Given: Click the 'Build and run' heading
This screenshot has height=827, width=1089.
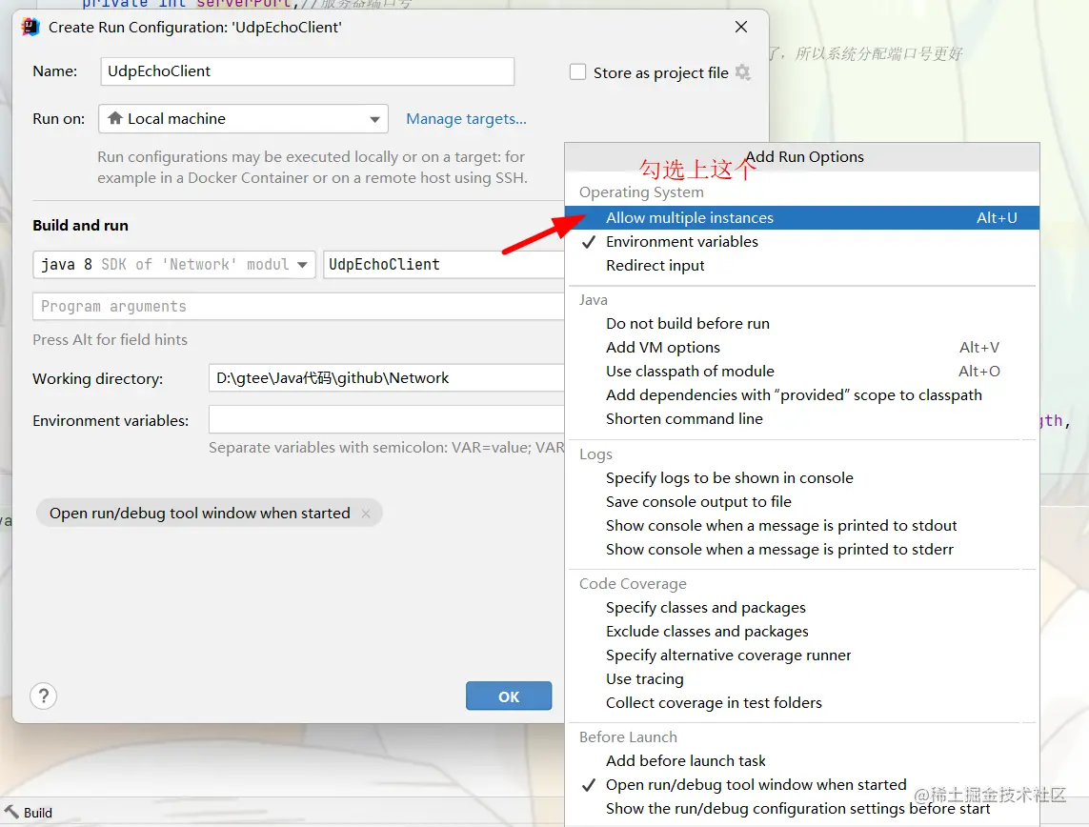Looking at the screenshot, I should (x=81, y=226).
